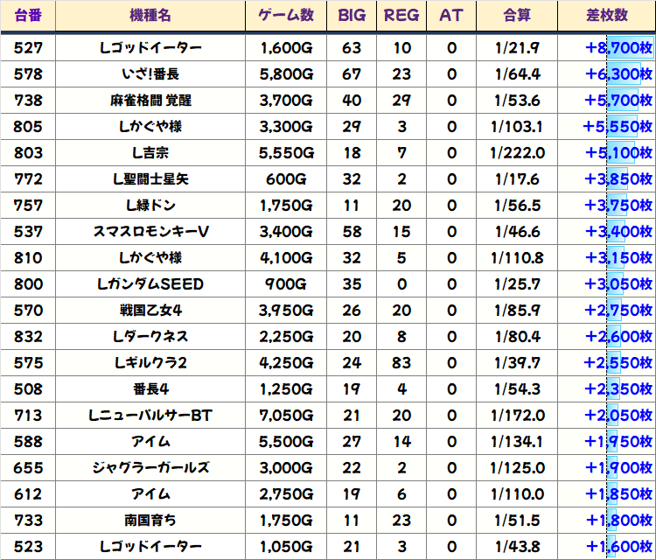The width and height of the screenshot is (656, 560).
Task: Click the 台番 column header
Action: pyautogui.click(x=28, y=16)
